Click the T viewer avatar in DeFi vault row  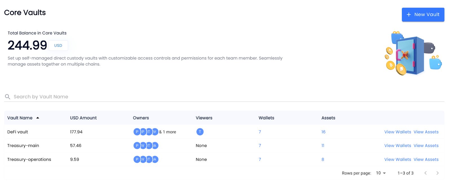tap(200, 132)
